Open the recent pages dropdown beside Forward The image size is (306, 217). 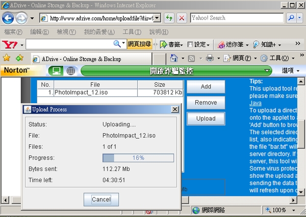click(x=32, y=18)
